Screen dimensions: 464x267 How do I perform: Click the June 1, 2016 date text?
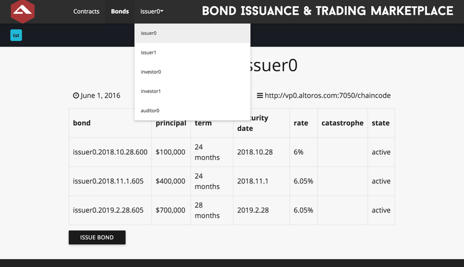coord(100,95)
